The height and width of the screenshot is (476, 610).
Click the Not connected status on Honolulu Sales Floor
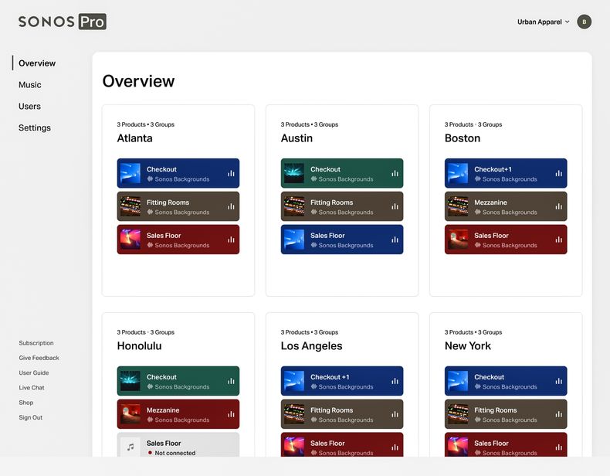coord(171,453)
